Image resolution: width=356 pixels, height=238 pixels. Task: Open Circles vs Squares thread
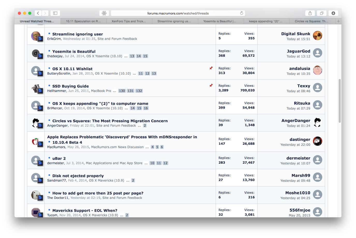click(x=110, y=121)
